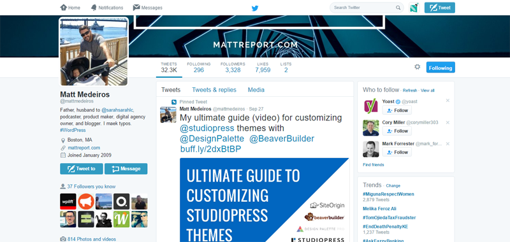Focus the Search Twitter input field
This screenshot has width=510, height=242.
coord(367,8)
